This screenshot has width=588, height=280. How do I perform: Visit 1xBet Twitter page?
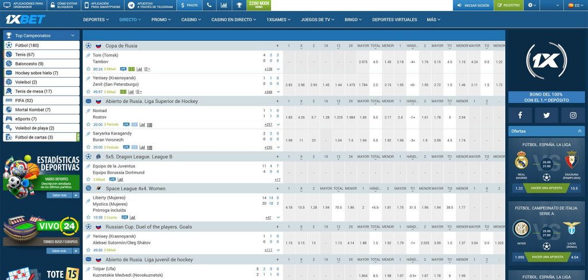547,115
